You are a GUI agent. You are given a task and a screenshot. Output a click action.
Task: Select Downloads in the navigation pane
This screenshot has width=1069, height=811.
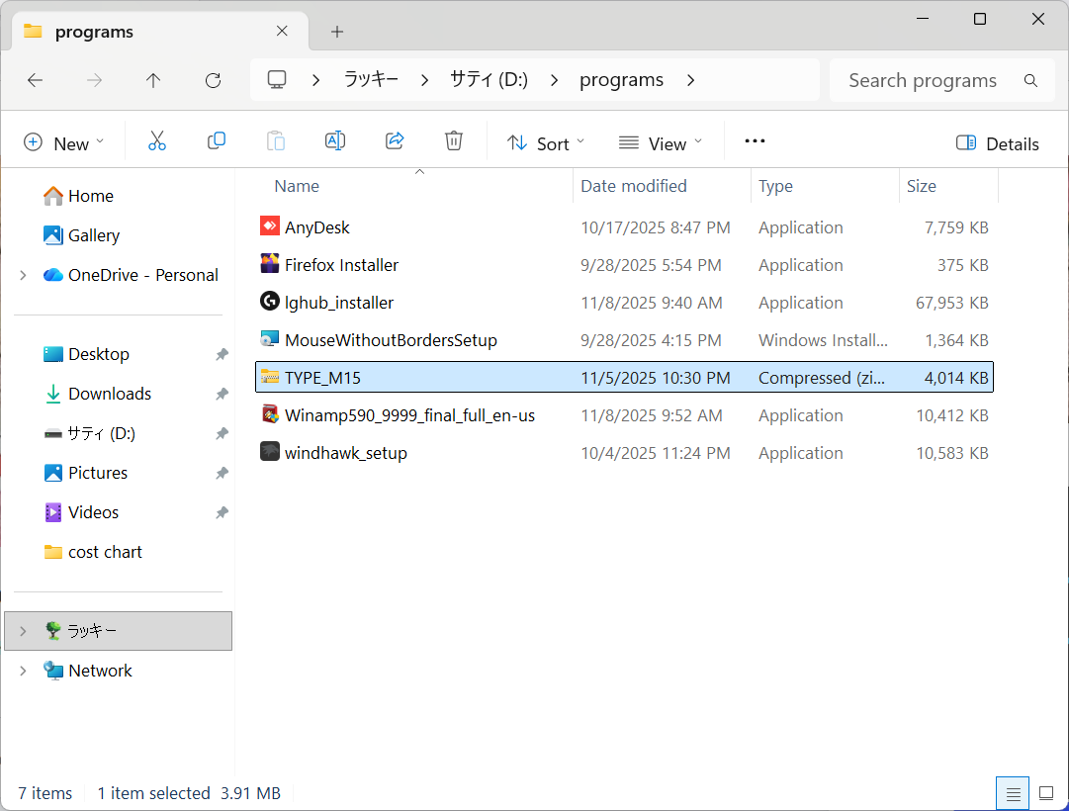pos(109,394)
